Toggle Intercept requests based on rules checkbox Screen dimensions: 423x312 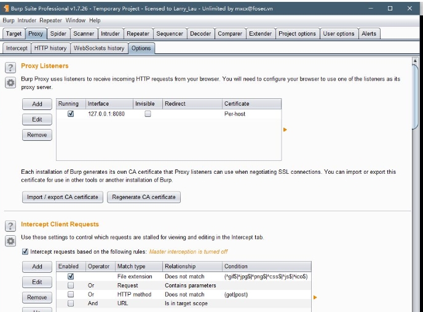25,252
